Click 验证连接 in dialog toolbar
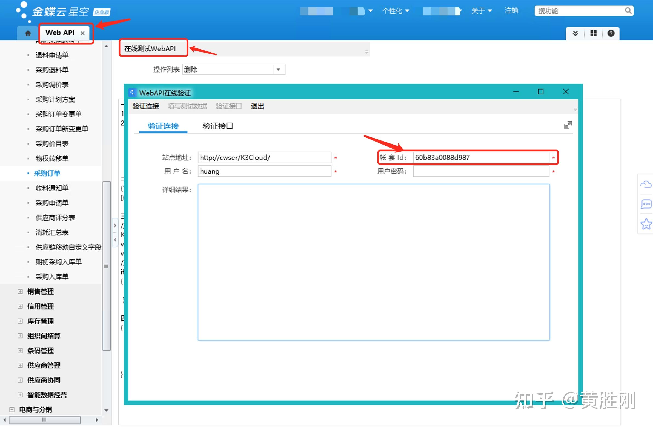The width and height of the screenshot is (653, 427). [146, 106]
